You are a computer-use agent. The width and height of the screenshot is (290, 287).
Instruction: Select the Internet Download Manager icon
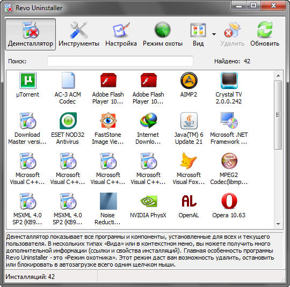149,121
